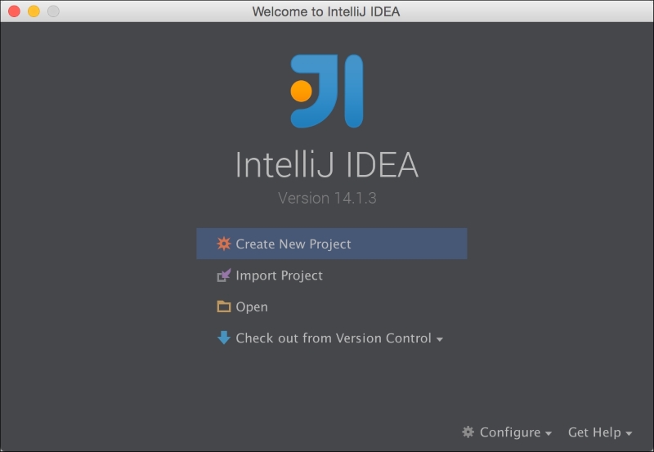Click the Create New Project starburst icon
The image size is (654, 452).
pyautogui.click(x=224, y=244)
